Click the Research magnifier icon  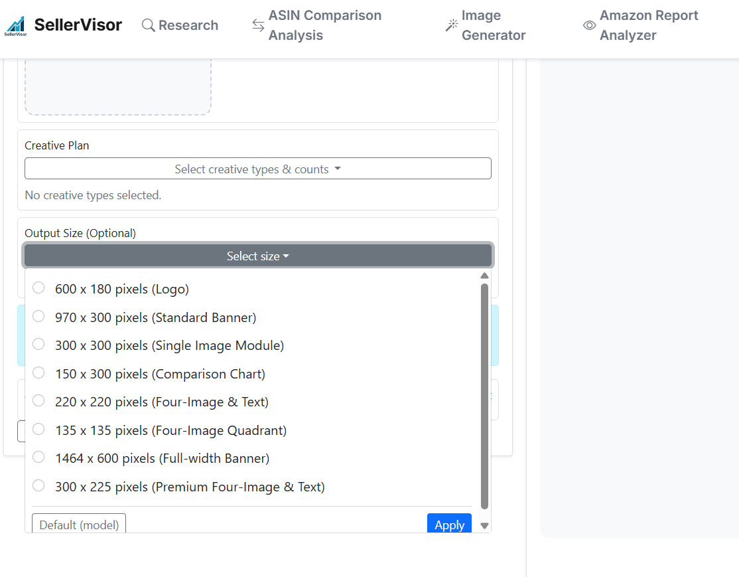pyautogui.click(x=148, y=25)
